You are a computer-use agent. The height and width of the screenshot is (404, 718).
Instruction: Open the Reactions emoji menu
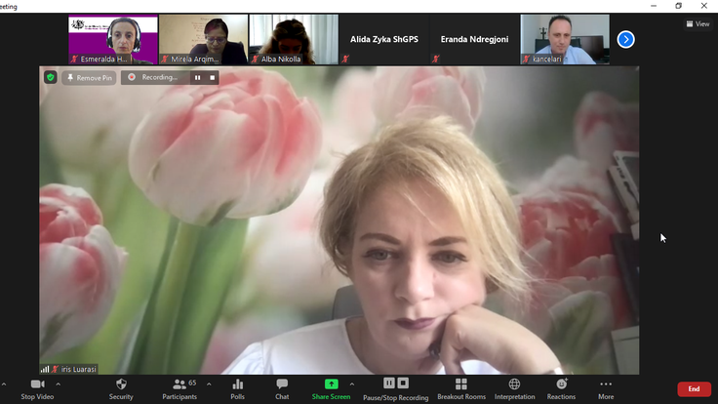pos(561,388)
